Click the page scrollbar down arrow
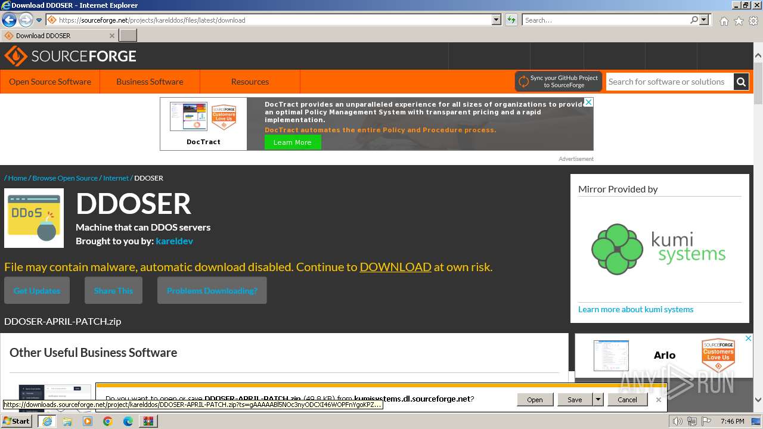The width and height of the screenshot is (763, 429). [x=758, y=400]
